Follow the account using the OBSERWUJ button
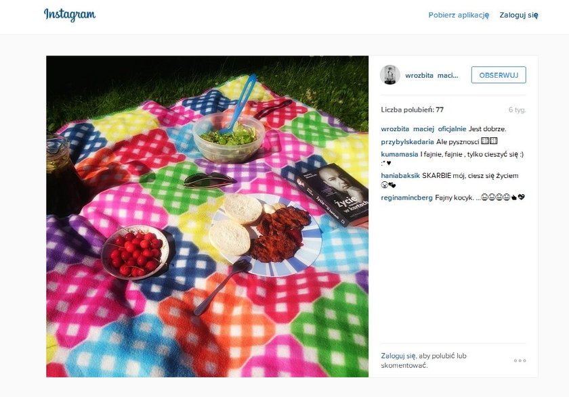The image size is (569, 397). coord(499,75)
